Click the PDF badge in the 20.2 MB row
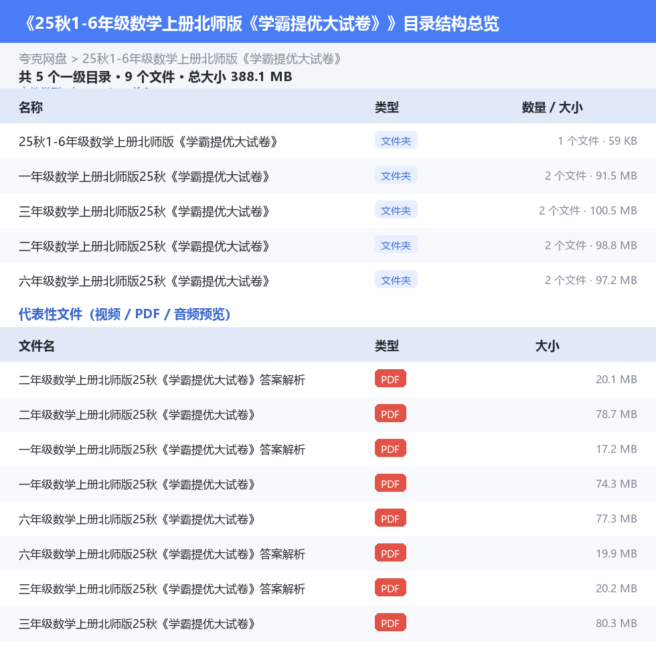 pos(391,588)
